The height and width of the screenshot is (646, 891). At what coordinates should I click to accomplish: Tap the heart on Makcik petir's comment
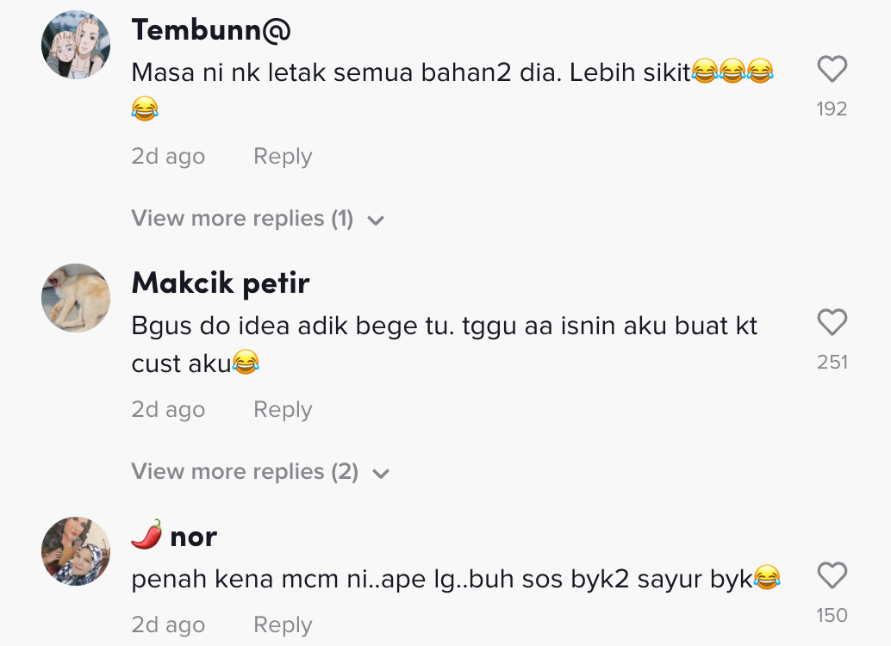[832, 323]
